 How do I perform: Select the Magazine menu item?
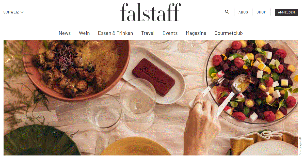point(196,33)
